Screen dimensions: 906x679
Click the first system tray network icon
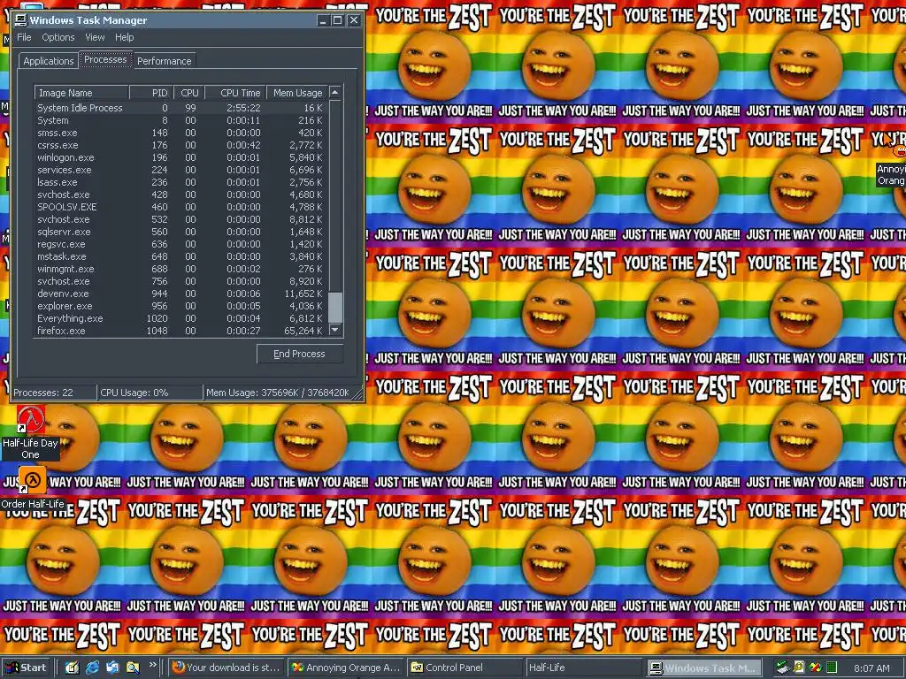pyautogui.click(x=782, y=668)
